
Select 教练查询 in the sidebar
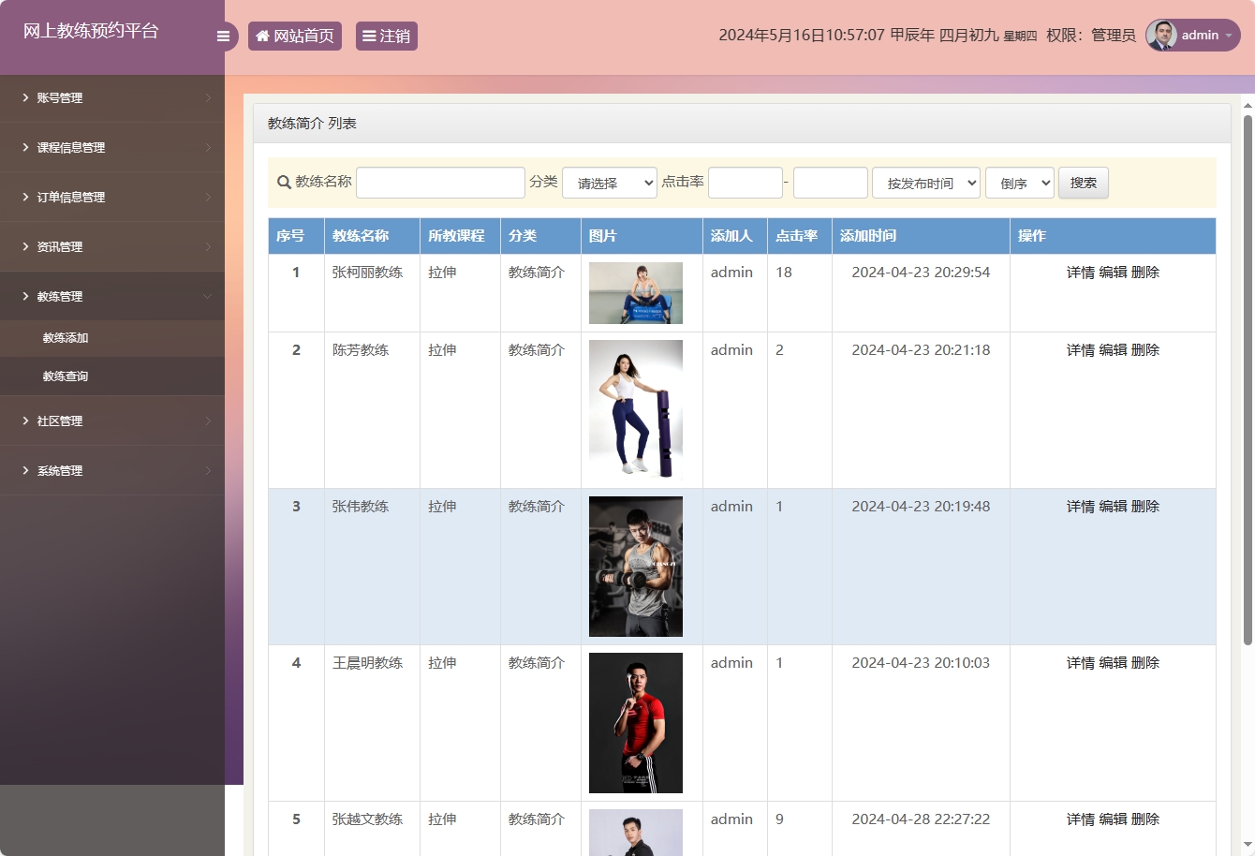tap(66, 376)
